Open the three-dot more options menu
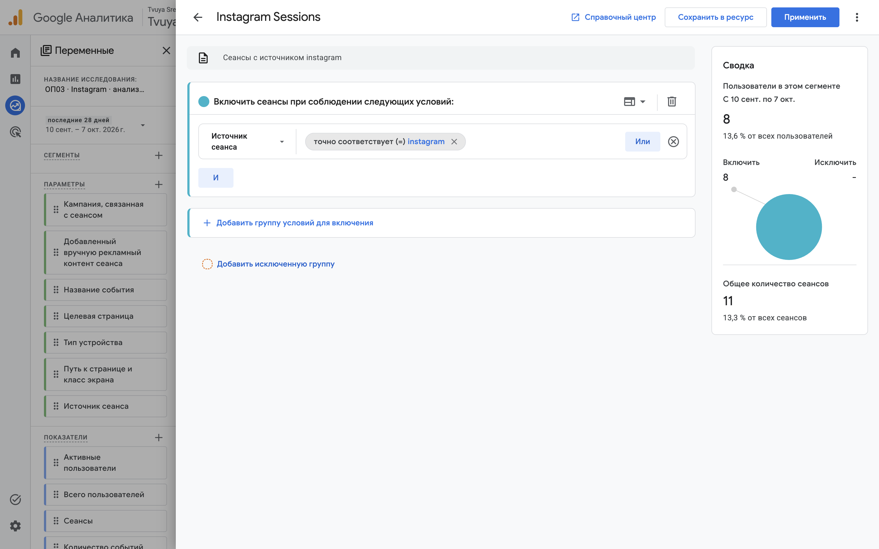879x549 pixels. 857,17
